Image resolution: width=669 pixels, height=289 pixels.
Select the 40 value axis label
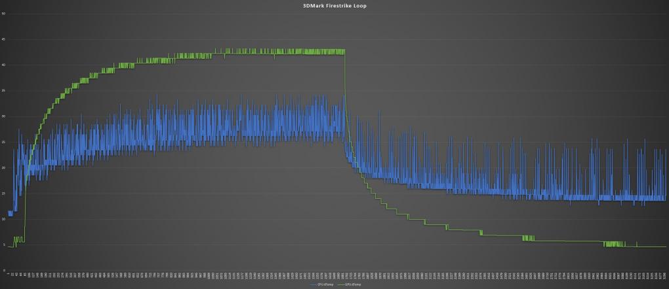tap(3, 65)
